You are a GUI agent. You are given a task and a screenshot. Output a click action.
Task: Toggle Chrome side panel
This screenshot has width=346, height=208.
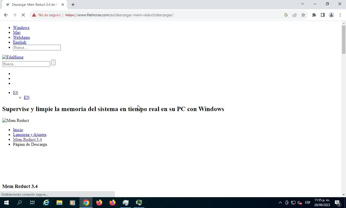[x=322, y=15]
